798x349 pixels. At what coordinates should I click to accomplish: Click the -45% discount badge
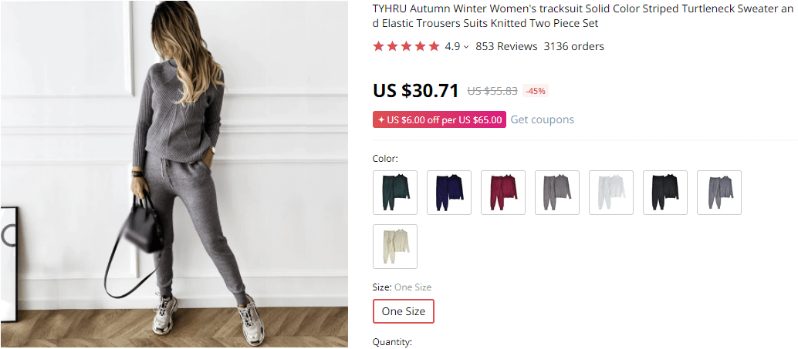(x=536, y=91)
